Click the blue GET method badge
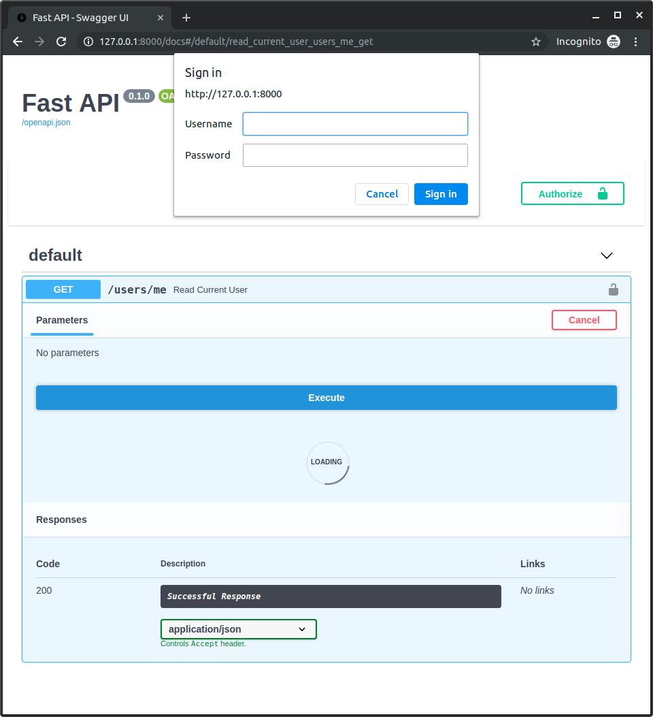The height and width of the screenshot is (717, 653). coord(63,289)
